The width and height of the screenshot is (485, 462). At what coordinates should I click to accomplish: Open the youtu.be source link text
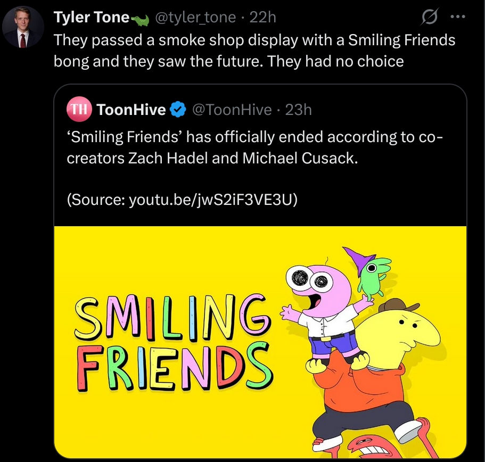(213, 200)
